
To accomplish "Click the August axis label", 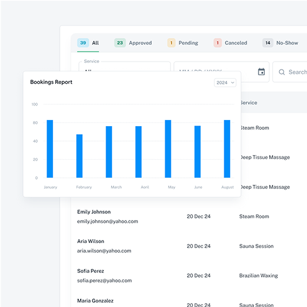I will (x=227, y=187).
